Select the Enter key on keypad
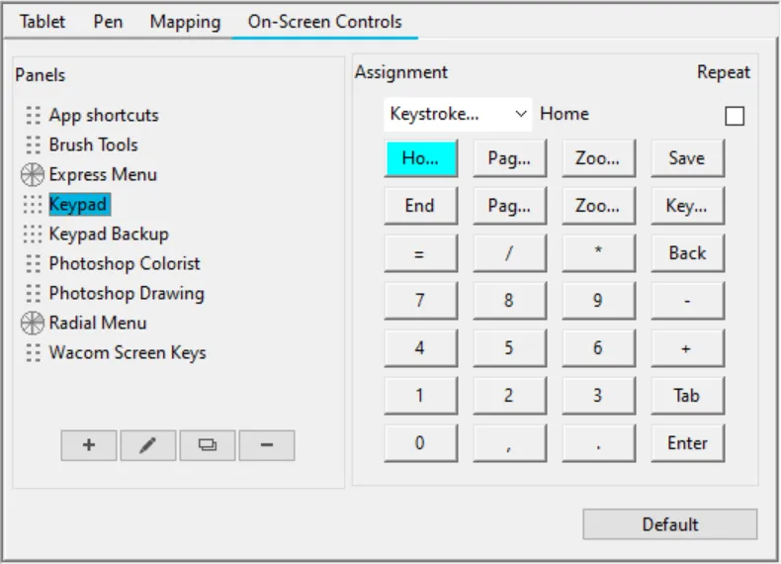This screenshot has height=564, width=781. (x=686, y=443)
